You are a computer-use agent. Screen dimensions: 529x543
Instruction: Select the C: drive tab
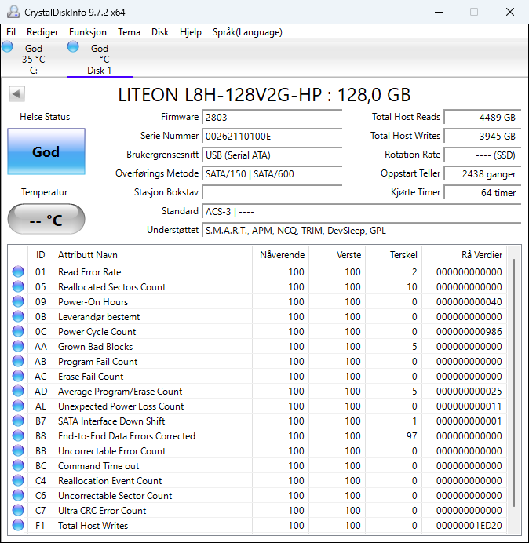pyautogui.click(x=34, y=59)
